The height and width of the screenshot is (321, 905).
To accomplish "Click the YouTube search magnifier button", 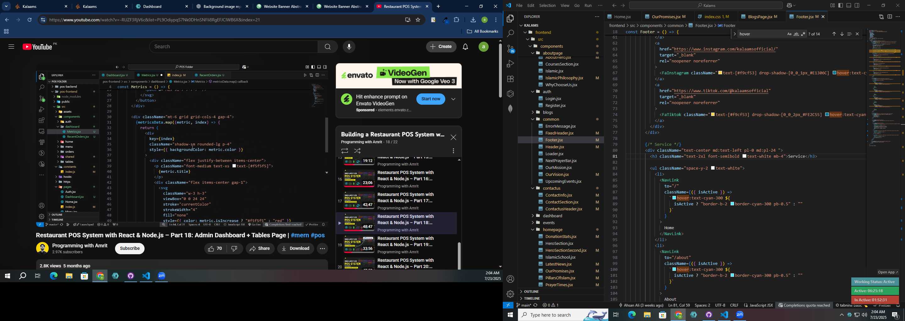I will pyautogui.click(x=327, y=47).
